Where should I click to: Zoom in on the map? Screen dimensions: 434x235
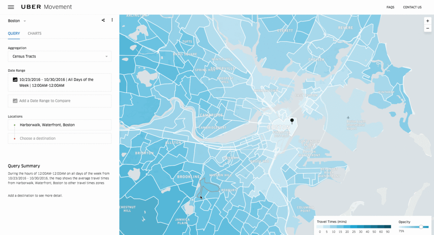tap(427, 21)
